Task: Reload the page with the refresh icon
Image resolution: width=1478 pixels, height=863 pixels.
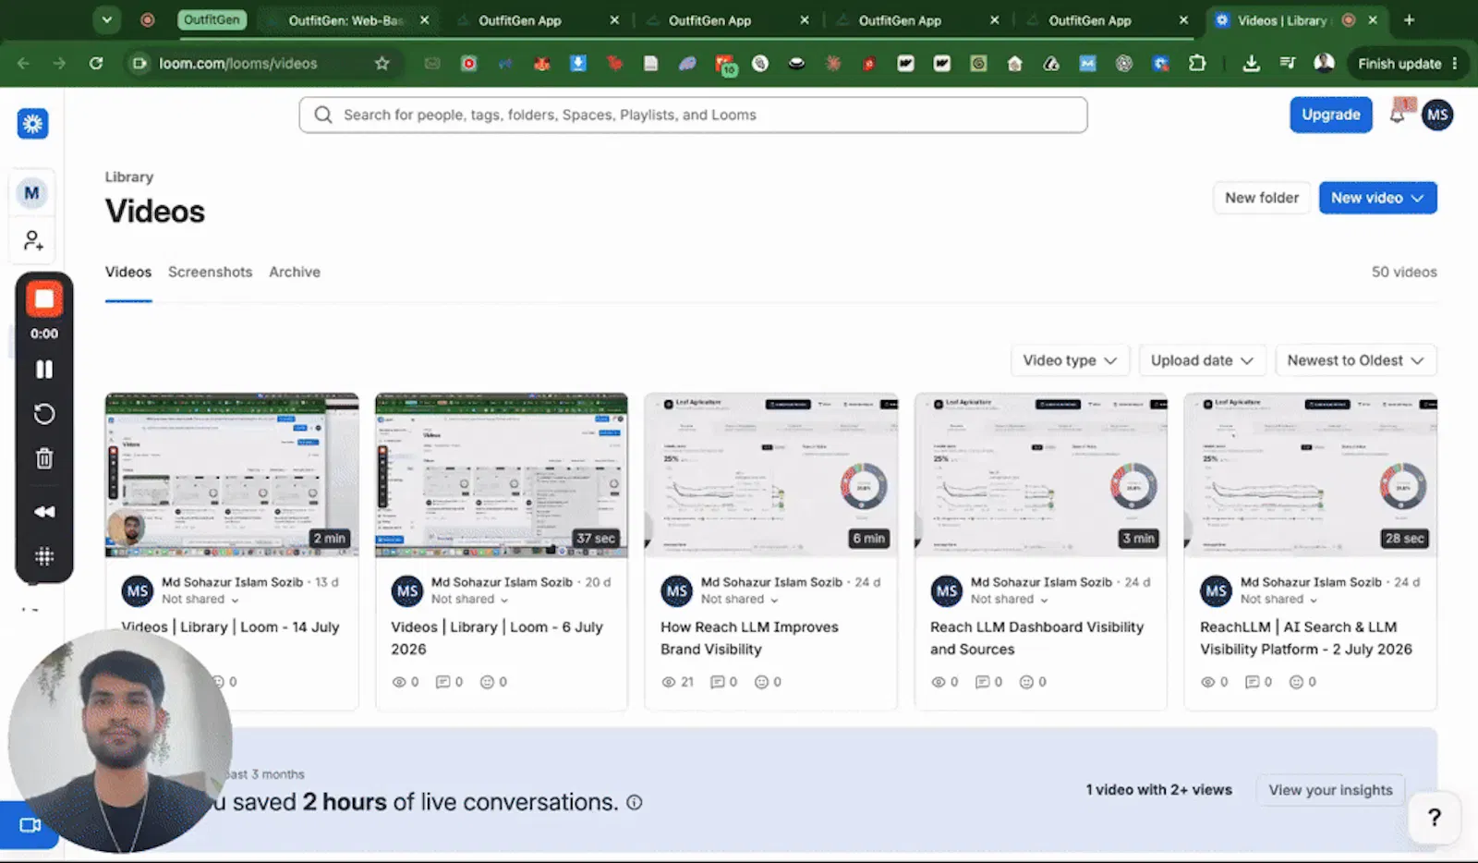Action: [x=96, y=63]
